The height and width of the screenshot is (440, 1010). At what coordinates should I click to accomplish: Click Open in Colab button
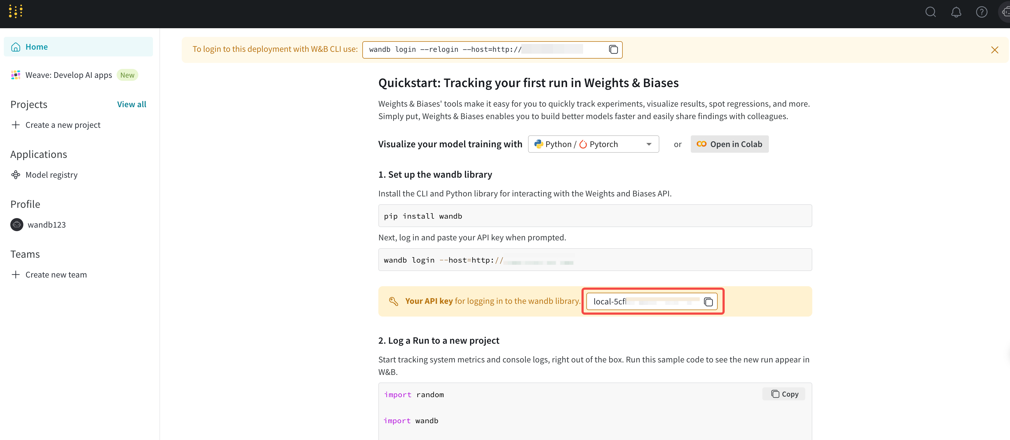click(729, 144)
